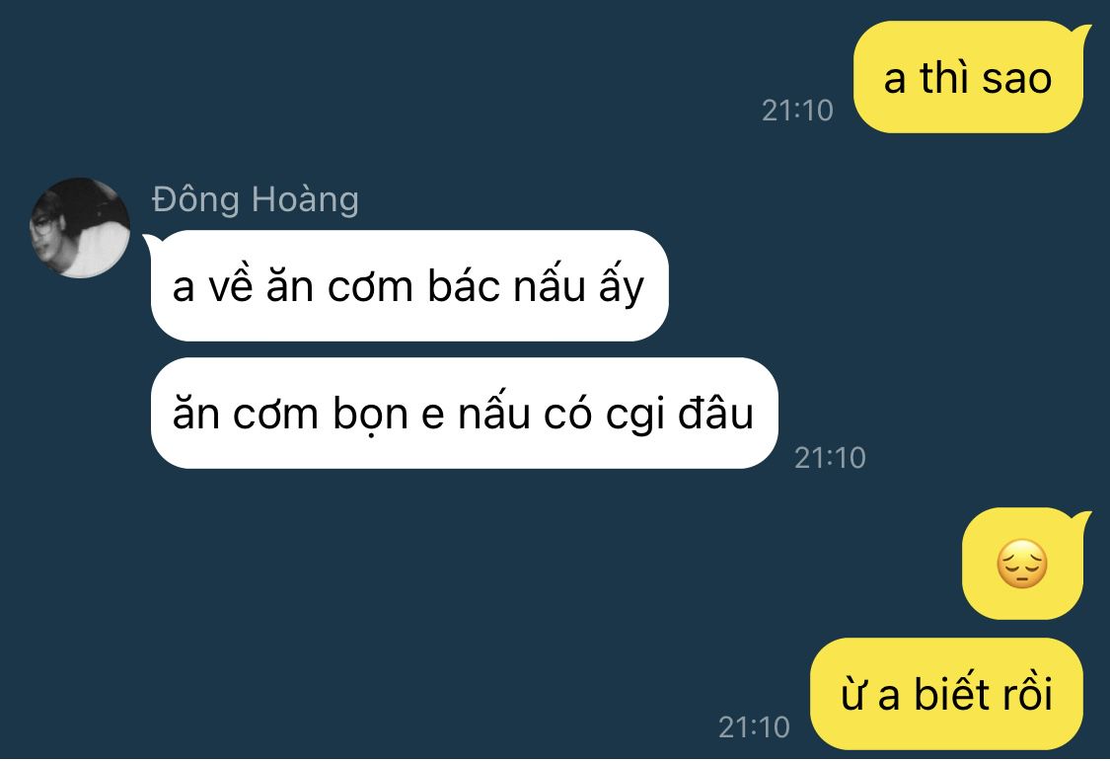Select the "a thì sao" message bubble
The height and width of the screenshot is (761, 1110).
pyautogui.click(x=969, y=78)
